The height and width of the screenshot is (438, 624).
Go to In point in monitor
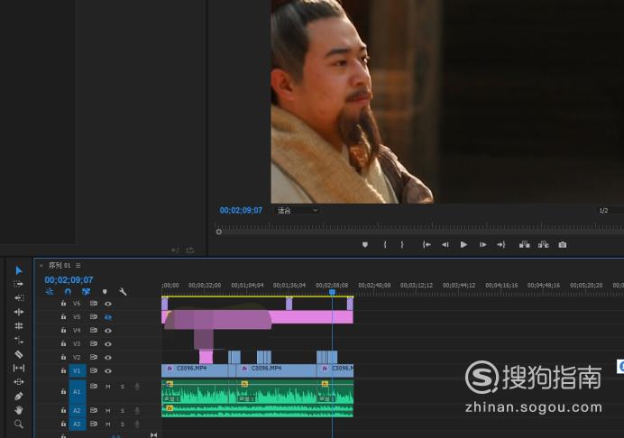click(427, 244)
